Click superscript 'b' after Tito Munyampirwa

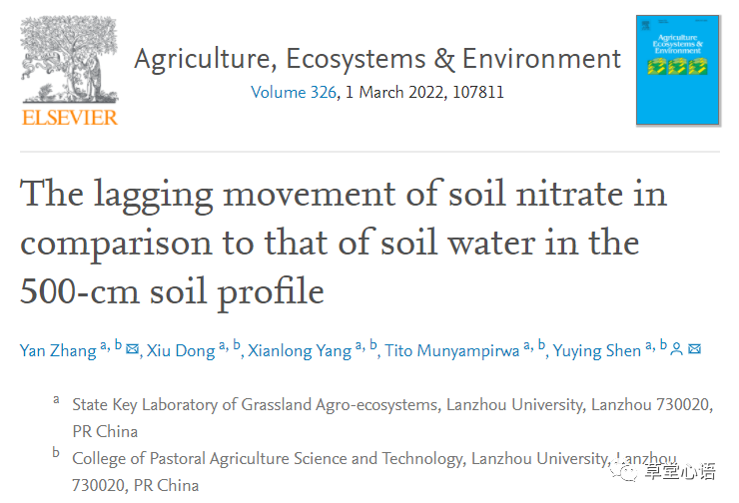pos(542,345)
